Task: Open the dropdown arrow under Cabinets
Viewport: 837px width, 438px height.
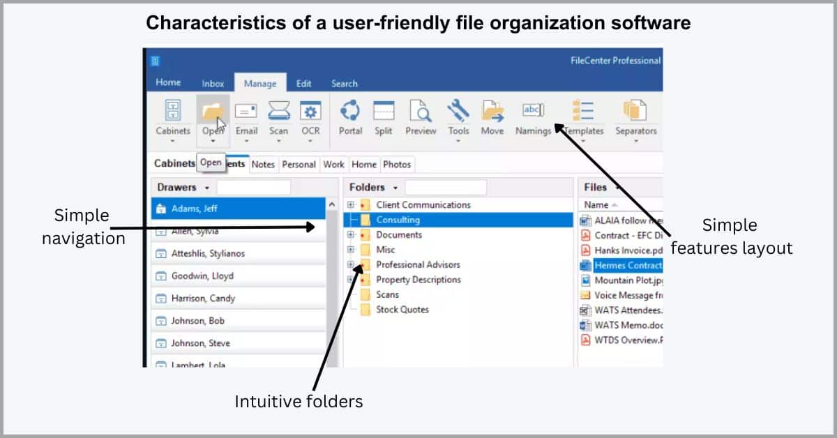Action: pyautogui.click(x=172, y=141)
